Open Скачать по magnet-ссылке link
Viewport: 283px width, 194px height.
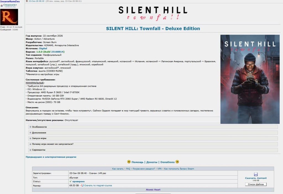coord(98,185)
